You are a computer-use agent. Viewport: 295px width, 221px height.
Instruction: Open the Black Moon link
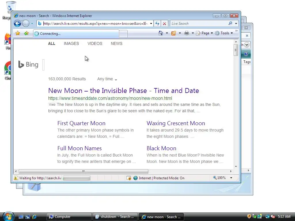pos(161,148)
